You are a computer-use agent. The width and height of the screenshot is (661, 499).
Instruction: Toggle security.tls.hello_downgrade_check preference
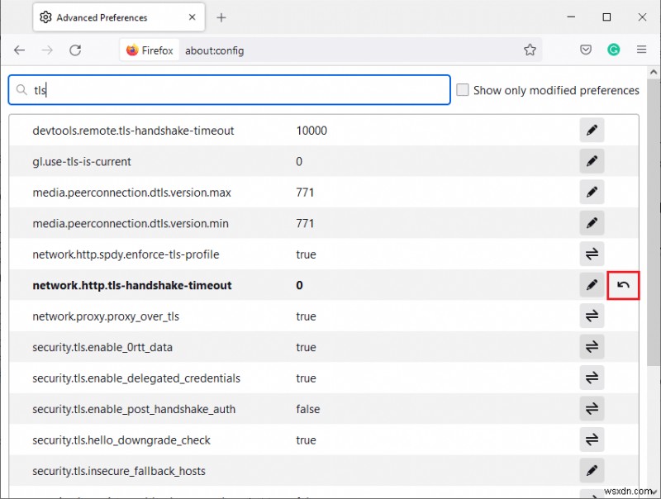[x=592, y=440]
